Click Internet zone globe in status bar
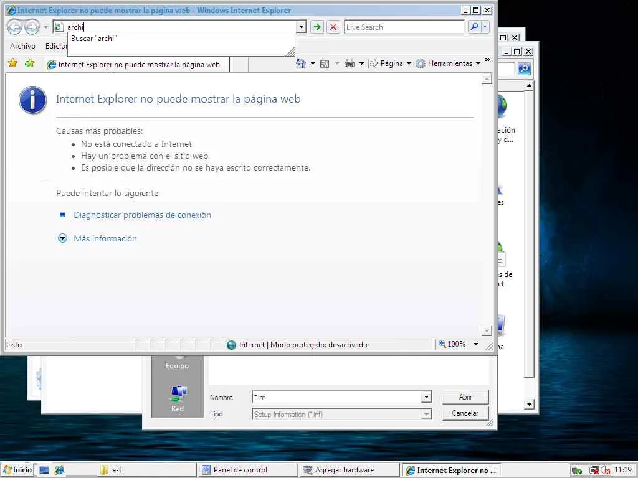This screenshot has height=478, width=638. click(x=231, y=345)
